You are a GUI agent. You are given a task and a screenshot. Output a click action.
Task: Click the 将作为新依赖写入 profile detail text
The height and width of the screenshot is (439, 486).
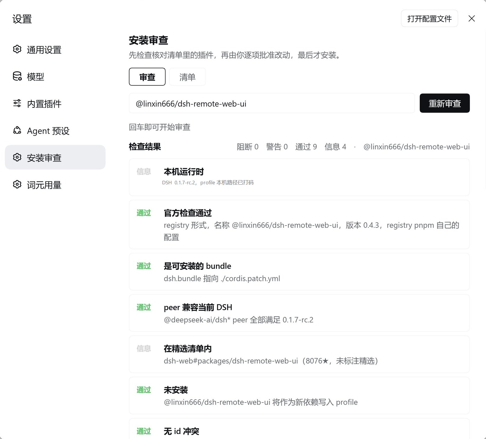tap(315, 402)
